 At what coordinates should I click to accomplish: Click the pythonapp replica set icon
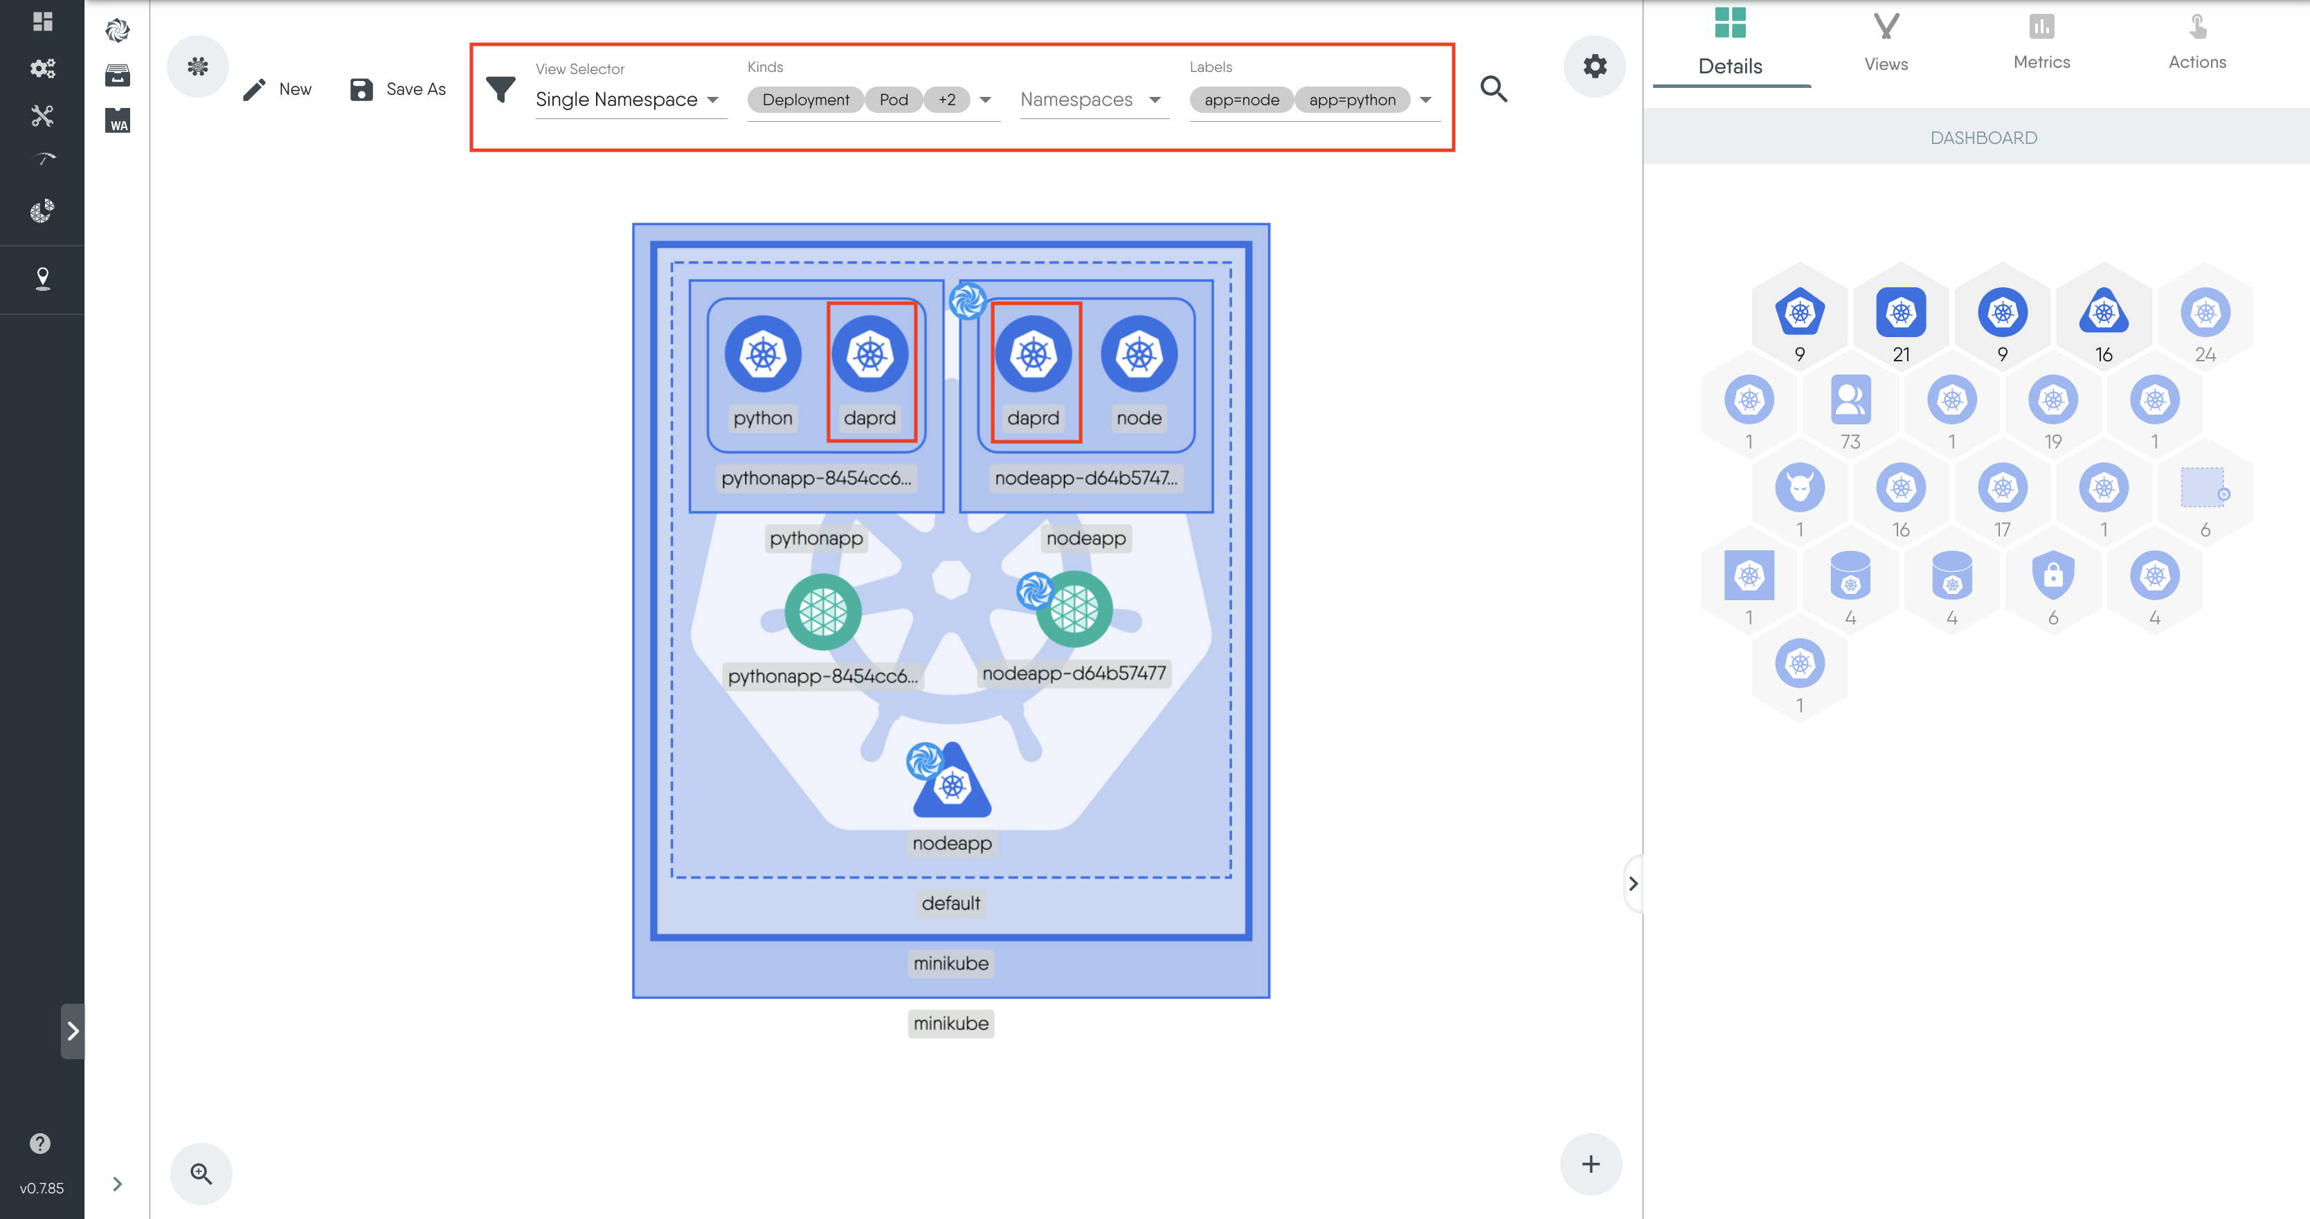[x=822, y=612]
